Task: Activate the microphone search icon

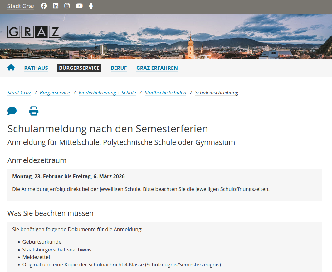Action: tap(91, 6)
